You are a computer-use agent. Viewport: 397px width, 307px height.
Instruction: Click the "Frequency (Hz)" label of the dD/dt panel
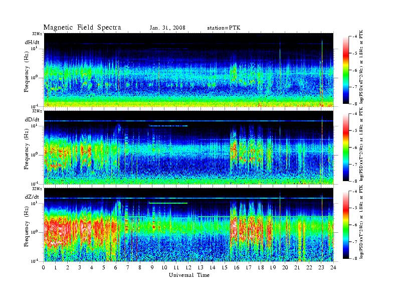27,149
